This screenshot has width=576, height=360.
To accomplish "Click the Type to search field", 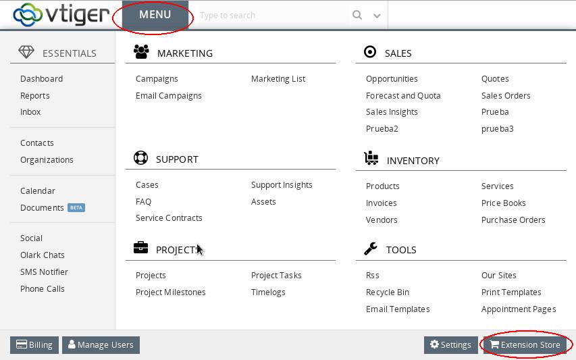I will [x=270, y=15].
